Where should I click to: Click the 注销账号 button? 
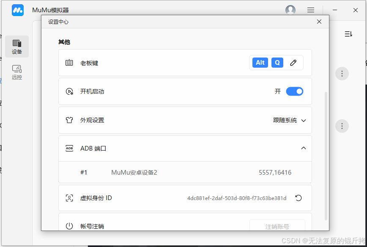pos(277,225)
